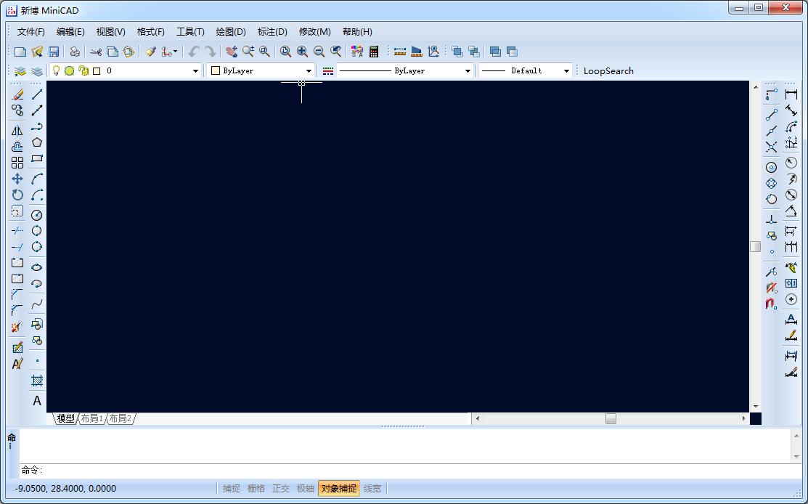Screen dimensions: 808x504
Task: Select the Mirror tool in left toolbar
Action: (x=17, y=131)
